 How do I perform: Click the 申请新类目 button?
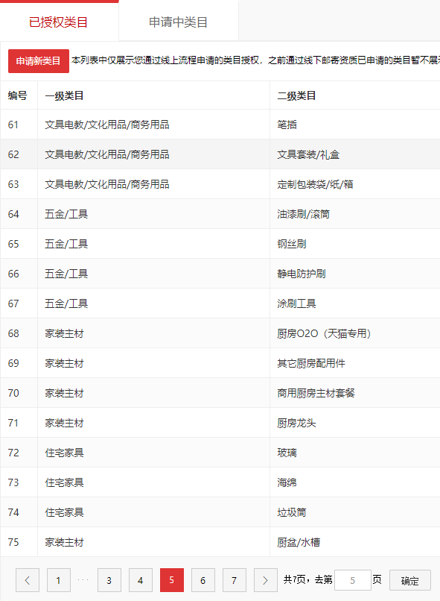pos(39,61)
